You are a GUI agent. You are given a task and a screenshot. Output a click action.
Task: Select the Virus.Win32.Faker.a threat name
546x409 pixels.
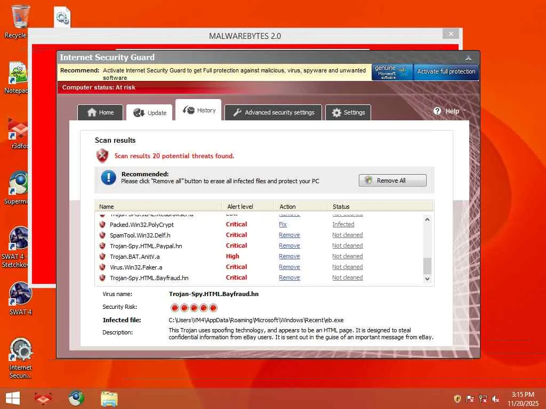[x=136, y=267]
